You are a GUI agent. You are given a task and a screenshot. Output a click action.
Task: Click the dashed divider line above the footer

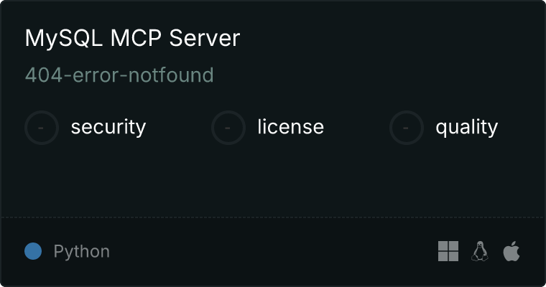pos(273,217)
